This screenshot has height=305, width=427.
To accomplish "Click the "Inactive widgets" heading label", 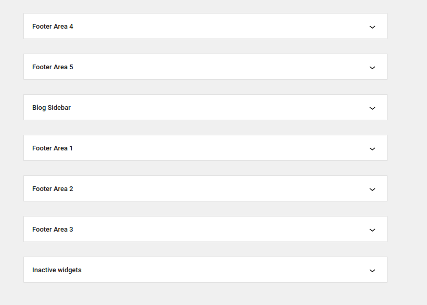I will 57,270.
